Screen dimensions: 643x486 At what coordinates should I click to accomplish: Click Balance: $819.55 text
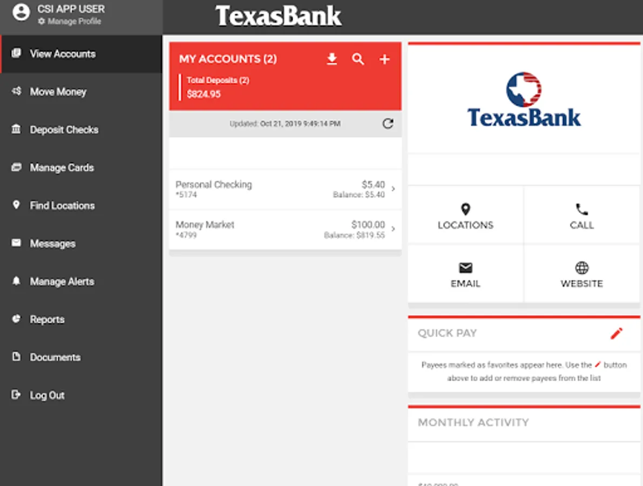[354, 235]
